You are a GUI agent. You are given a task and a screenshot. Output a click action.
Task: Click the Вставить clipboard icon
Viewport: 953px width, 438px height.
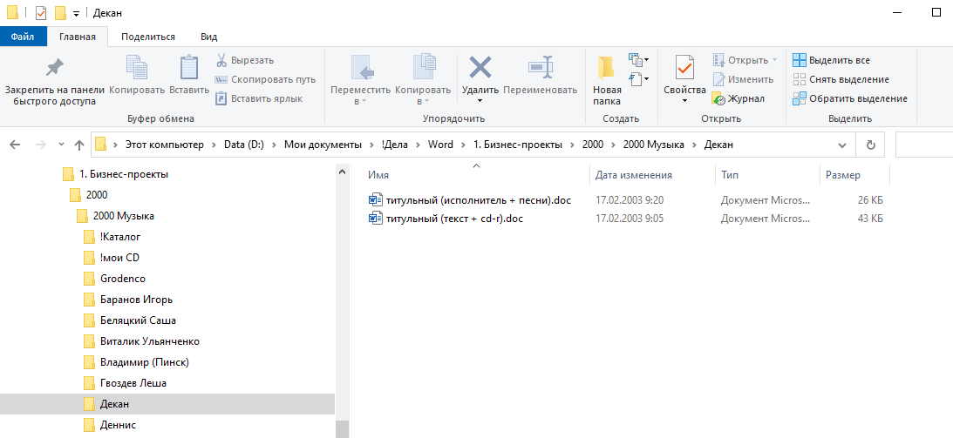pos(189,68)
